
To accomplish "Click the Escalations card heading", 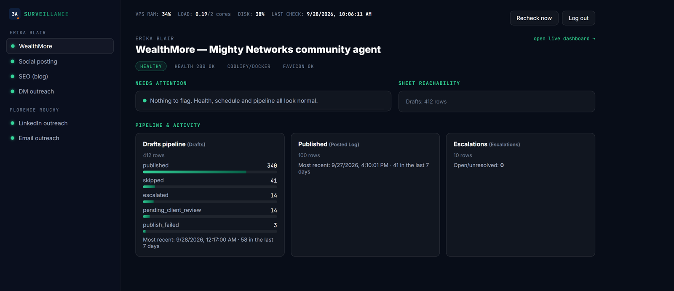I will click(487, 144).
